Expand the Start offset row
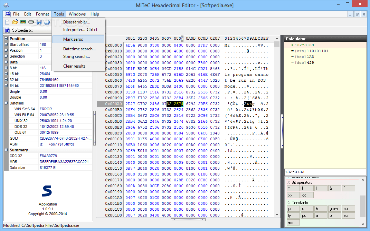 coord(6,44)
